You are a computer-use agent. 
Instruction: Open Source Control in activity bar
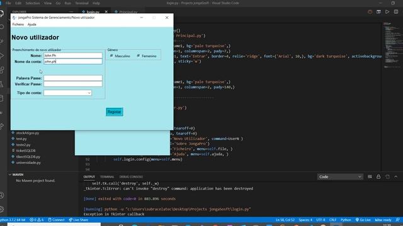pyautogui.click(x=2, y=41)
